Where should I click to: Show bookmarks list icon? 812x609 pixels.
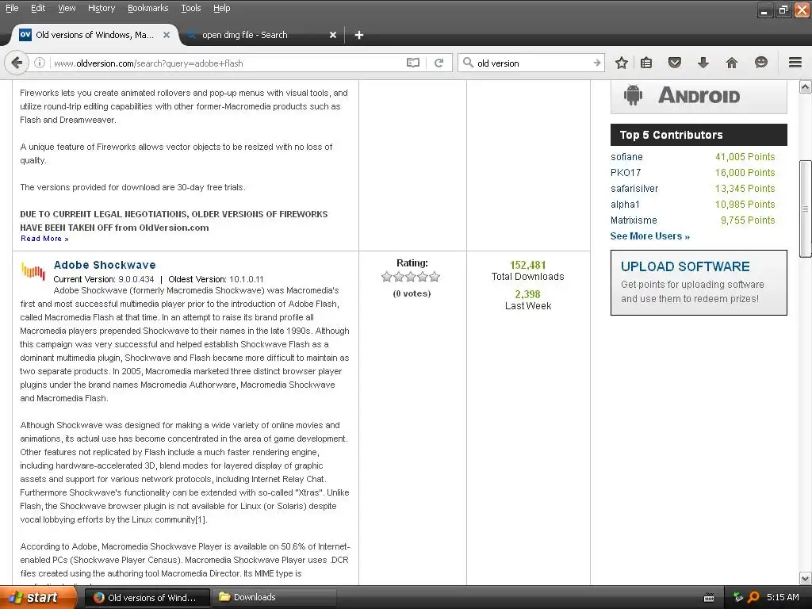tap(646, 63)
